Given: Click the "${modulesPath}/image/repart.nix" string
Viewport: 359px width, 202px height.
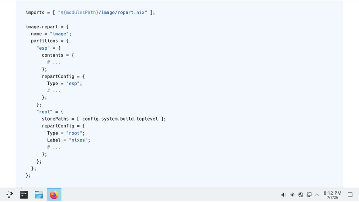Looking at the screenshot, I should 102,13.
